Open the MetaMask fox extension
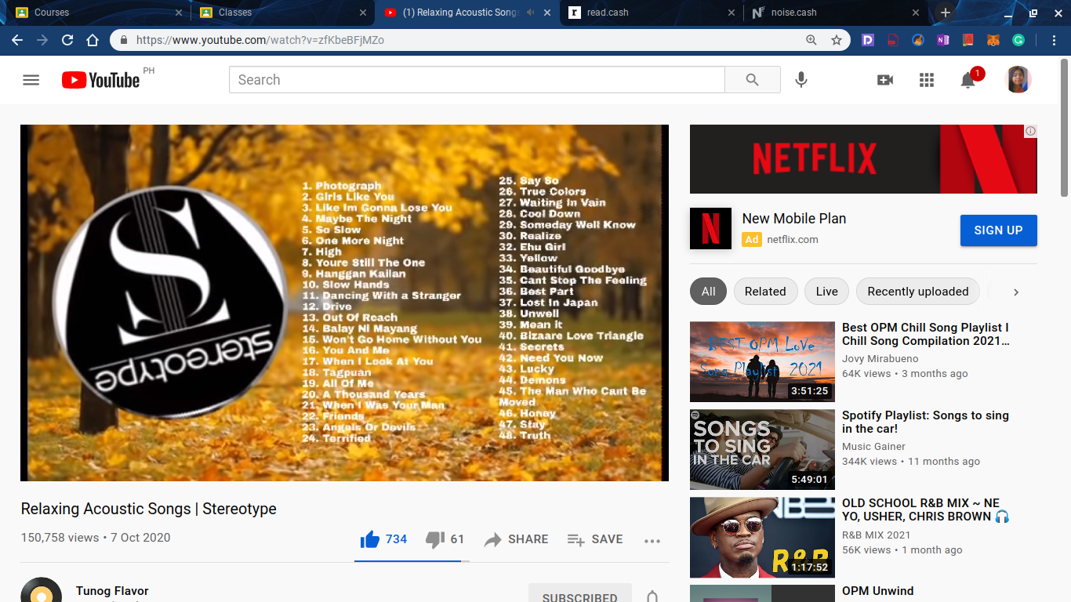The height and width of the screenshot is (602, 1071). [x=993, y=40]
